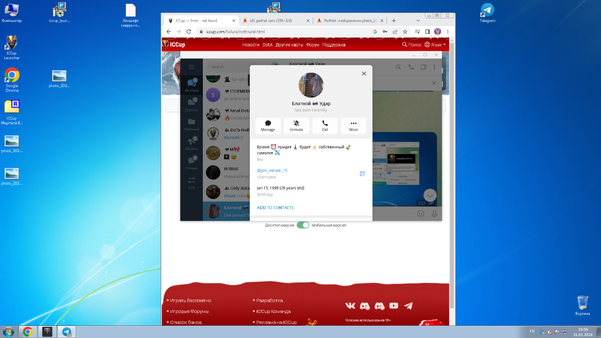The width and height of the screenshot is (601, 338).
Task: Click the ICCup Команда footer link
Action: pyautogui.click(x=273, y=311)
